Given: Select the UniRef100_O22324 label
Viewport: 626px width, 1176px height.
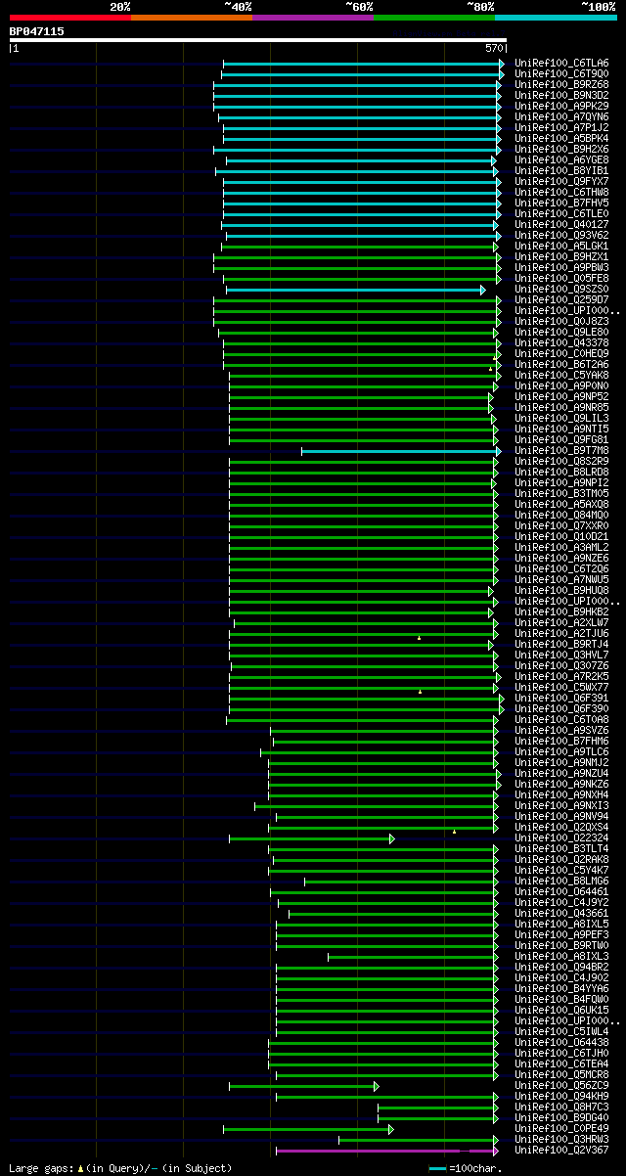Looking at the screenshot, I should point(561,837).
